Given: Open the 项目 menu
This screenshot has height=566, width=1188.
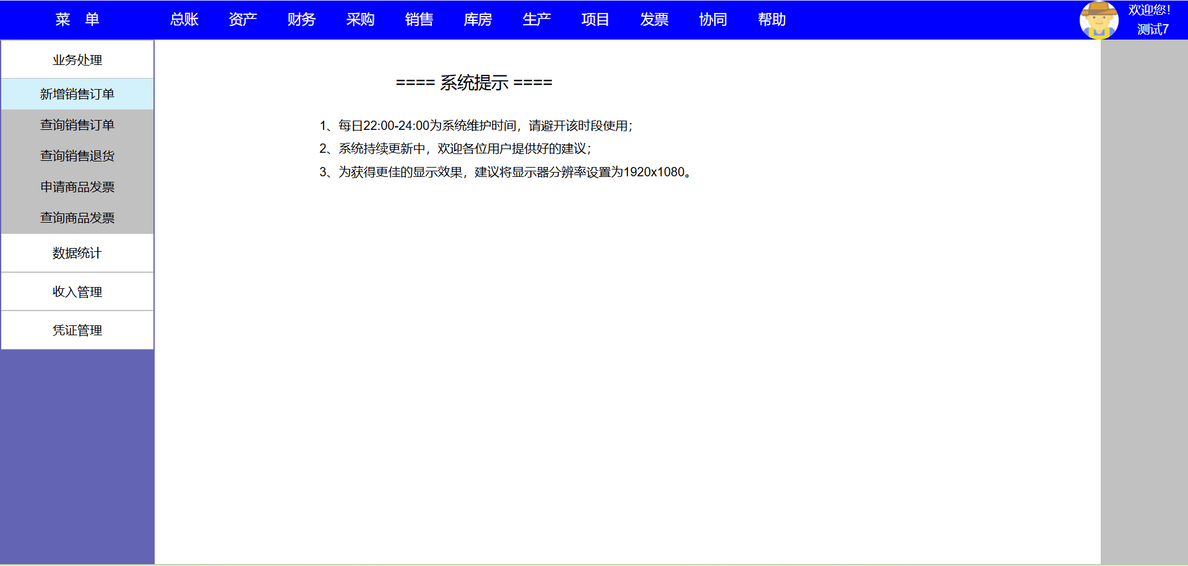Looking at the screenshot, I should coord(595,20).
